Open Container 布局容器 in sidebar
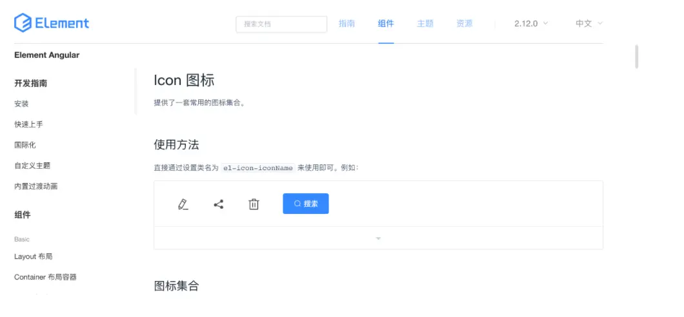Screen dimensions: 684x317 [45, 277]
